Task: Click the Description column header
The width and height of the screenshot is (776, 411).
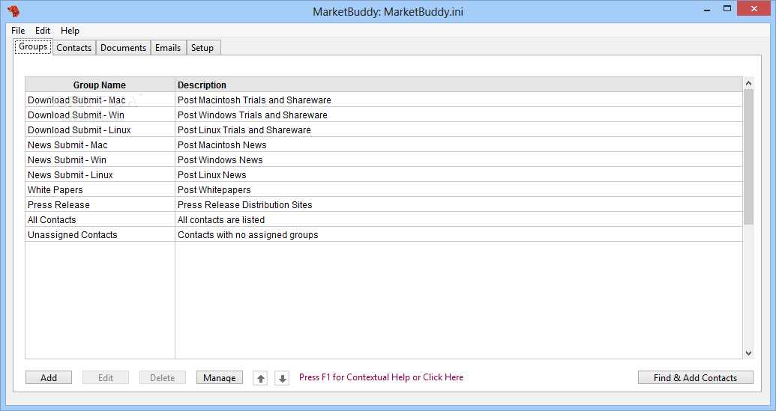Action: click(x=459, y=85)
